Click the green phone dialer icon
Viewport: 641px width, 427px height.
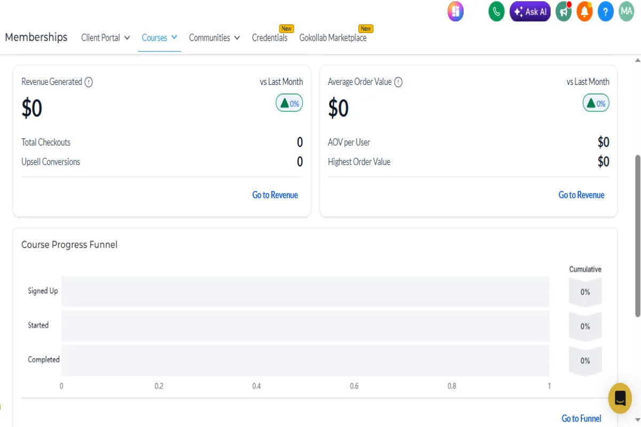point(497,11)
